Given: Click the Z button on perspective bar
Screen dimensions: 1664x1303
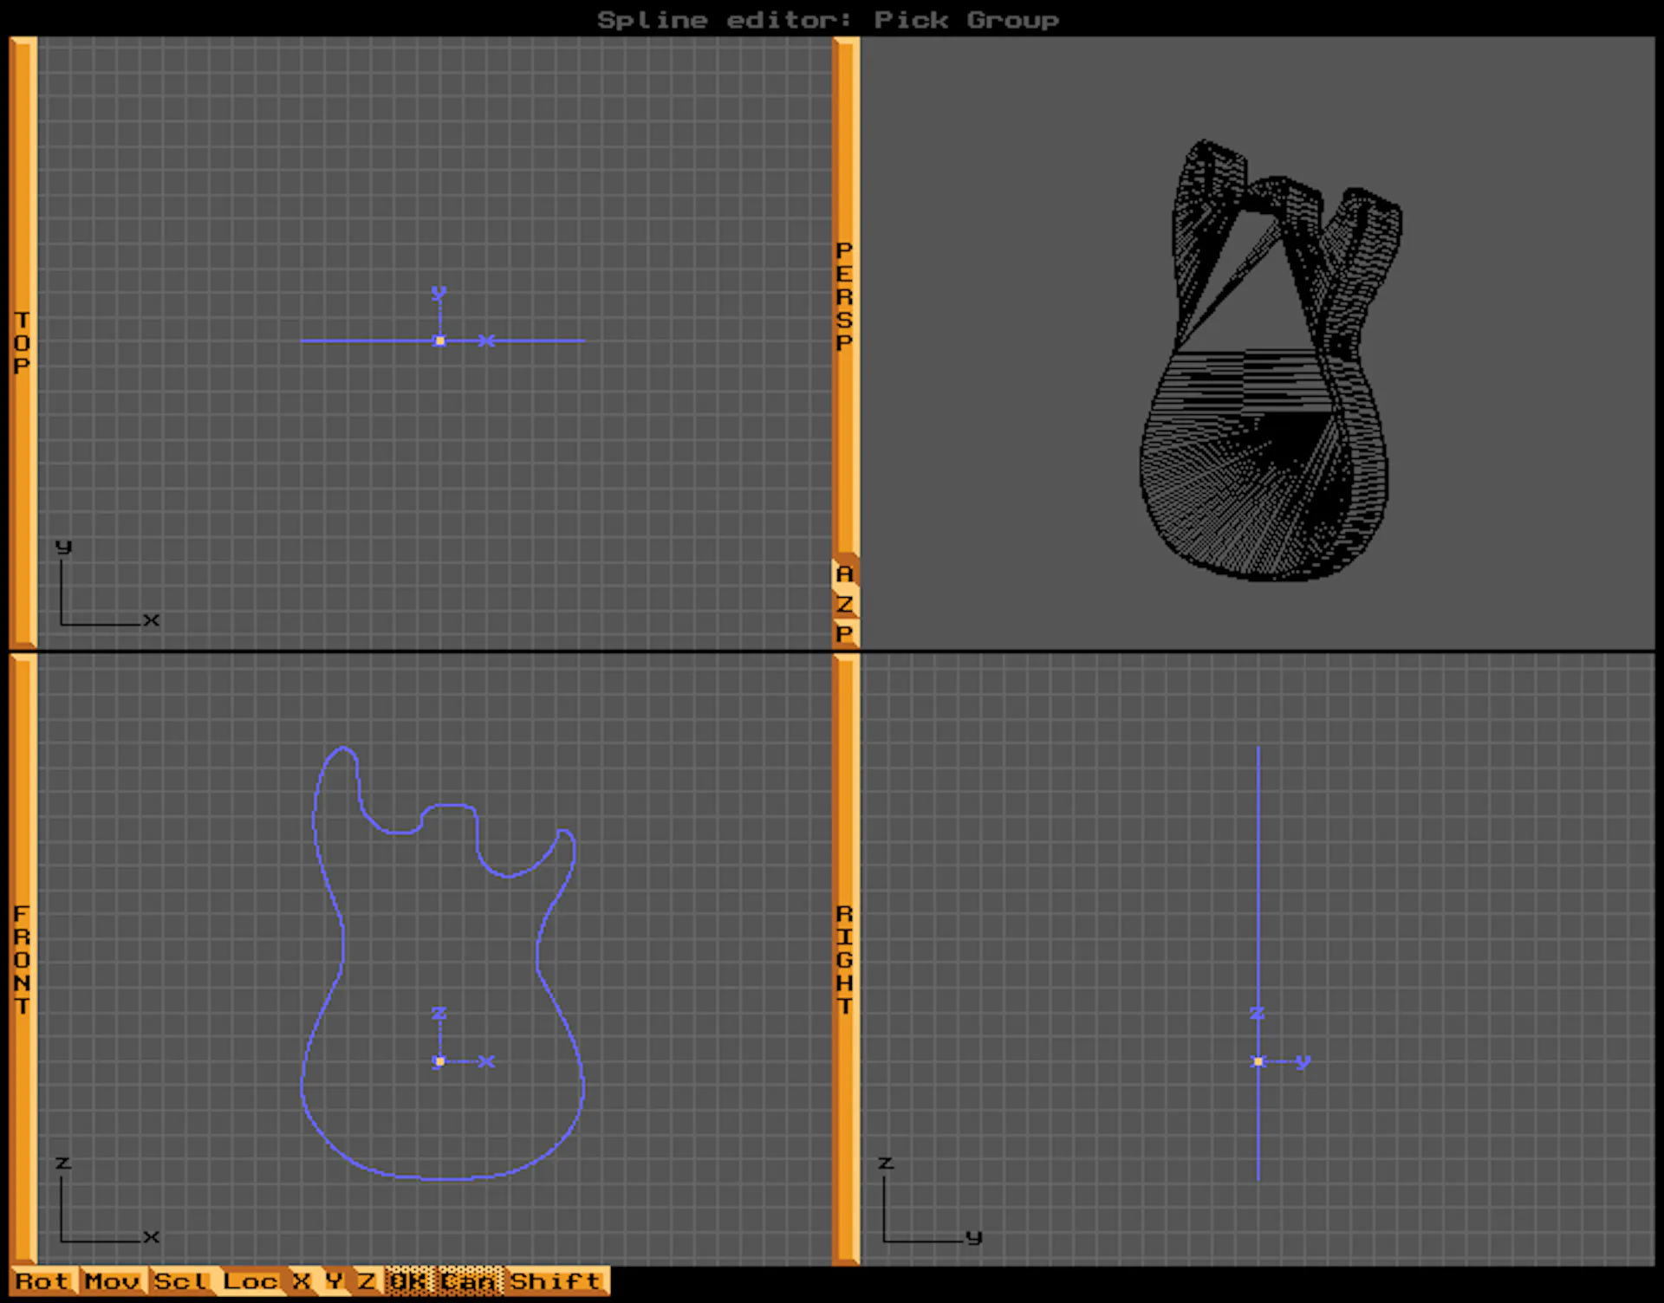Looking at the screenshot, I should (845, 604).
